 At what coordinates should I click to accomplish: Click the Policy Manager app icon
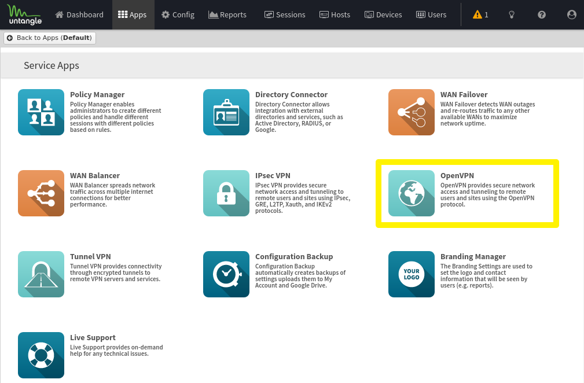pyautogui.click(x=41, y=112)
